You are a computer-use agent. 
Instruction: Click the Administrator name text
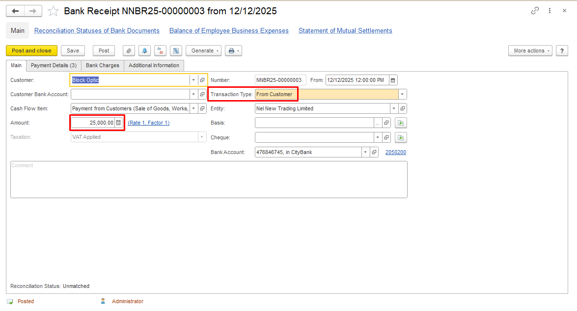tap(128, 302)
